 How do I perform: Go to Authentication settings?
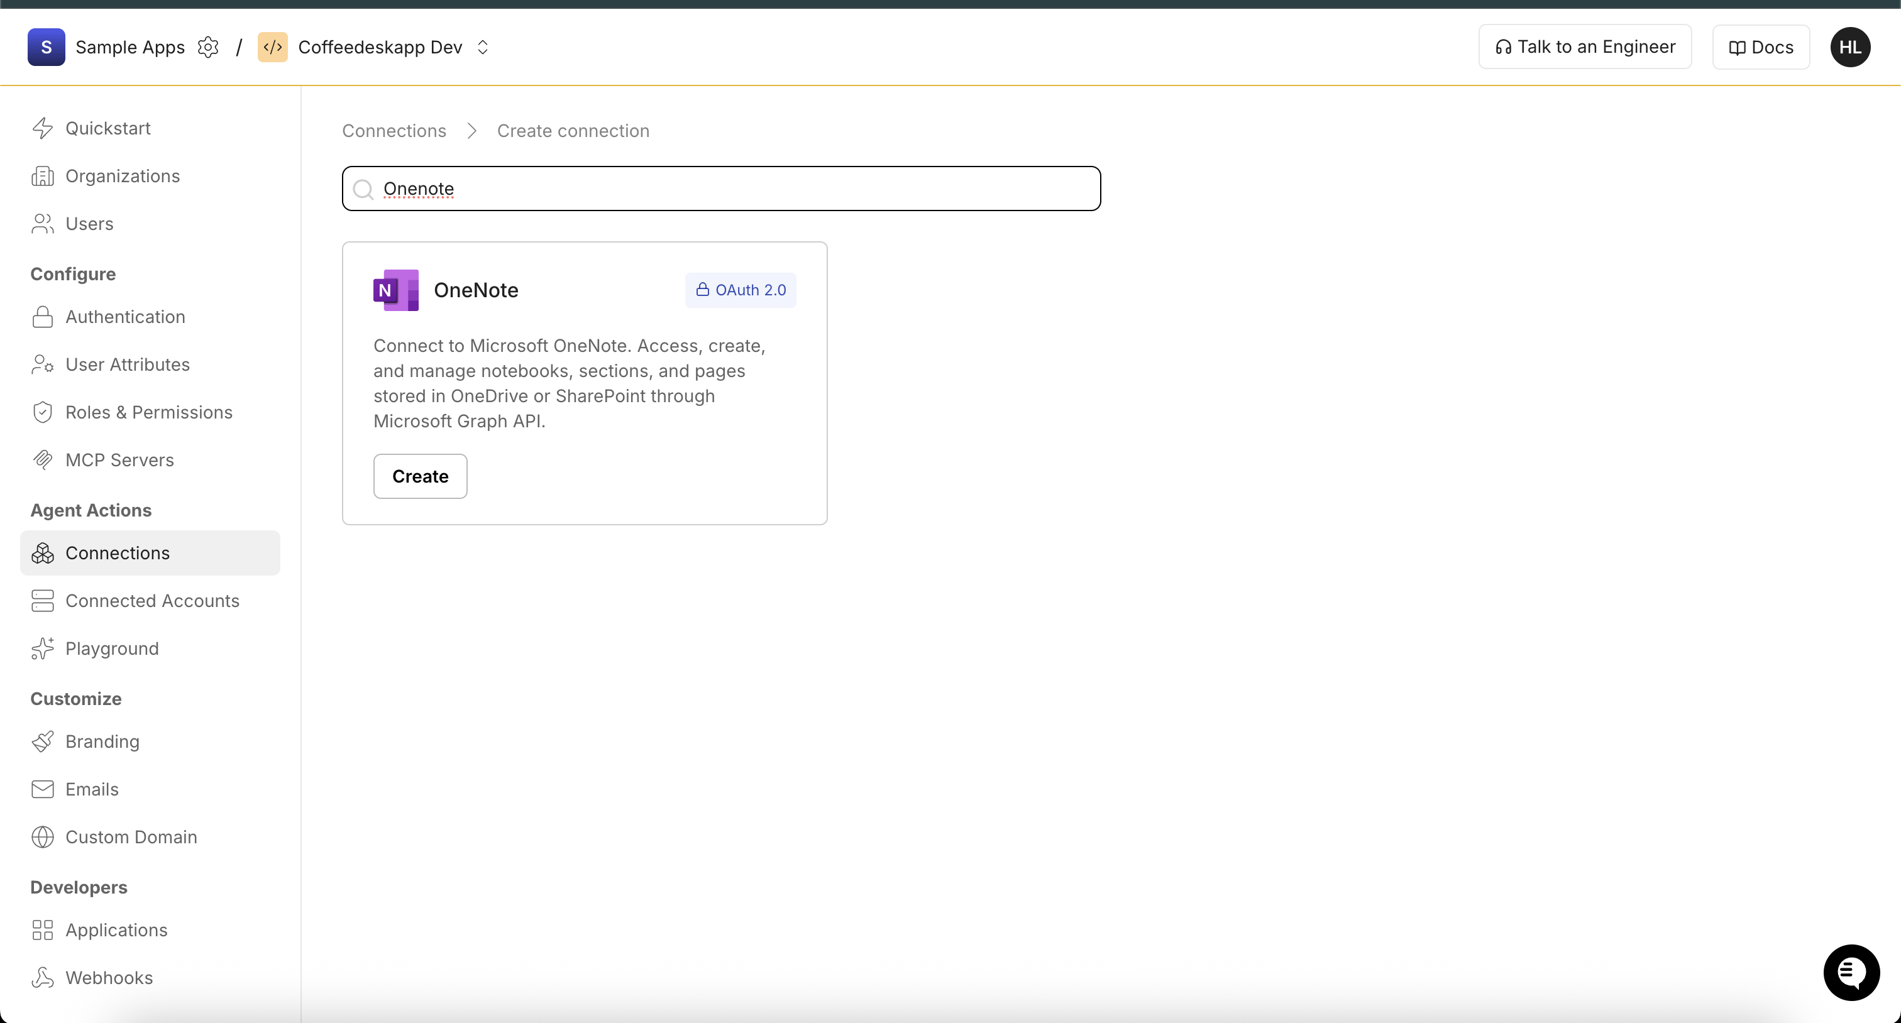(124, 317)
